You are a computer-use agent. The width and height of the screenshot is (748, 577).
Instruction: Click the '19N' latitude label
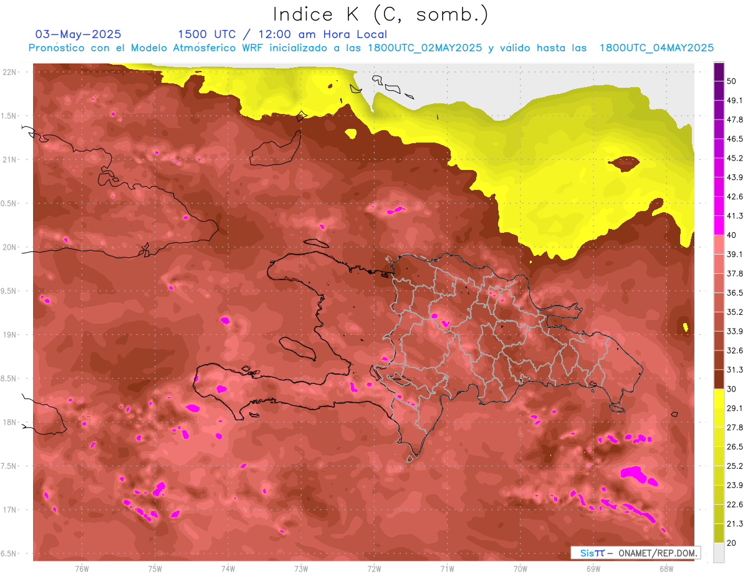click(9, 335)
